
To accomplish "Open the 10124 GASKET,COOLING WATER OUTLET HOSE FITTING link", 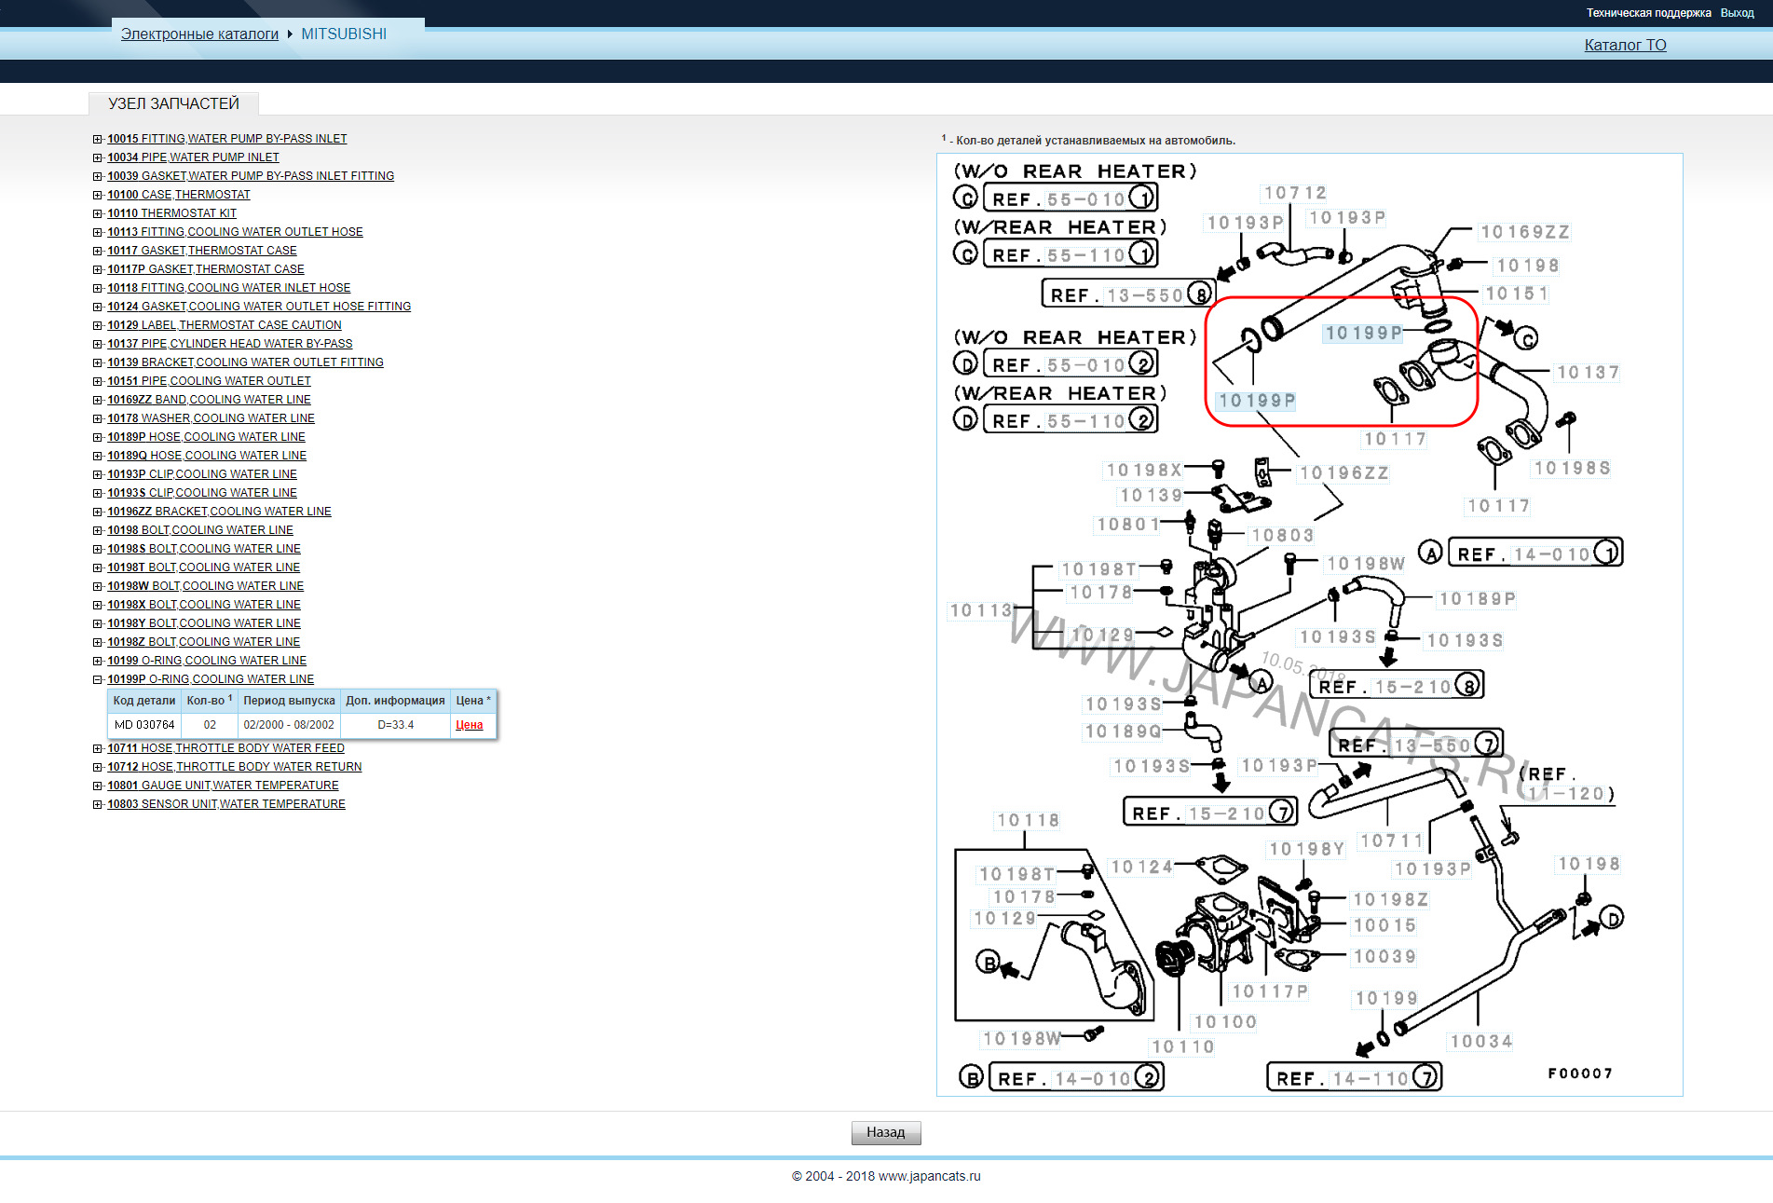I will (x=259, y=307).
